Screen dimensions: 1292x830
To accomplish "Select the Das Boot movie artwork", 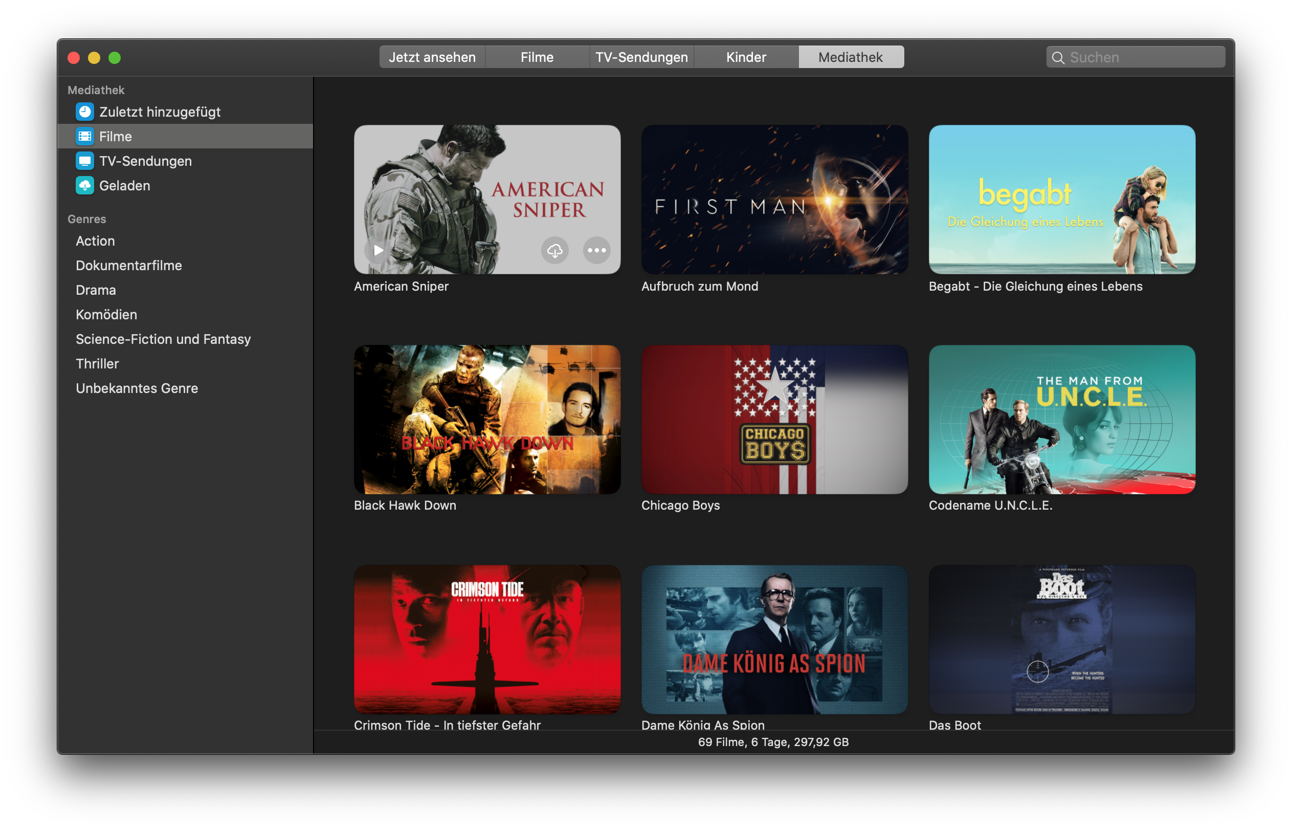I will 1061,639.
